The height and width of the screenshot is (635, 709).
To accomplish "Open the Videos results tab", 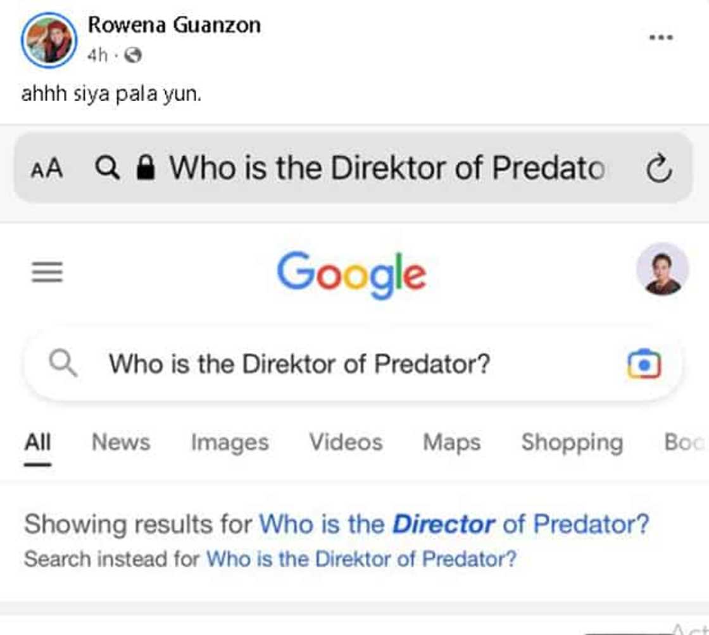I will pyautogui.click(x=345, y=442).
